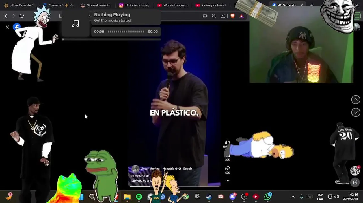Pause the stand-up video by clicking it
The image size is (363, 203).
click(174, 106)
